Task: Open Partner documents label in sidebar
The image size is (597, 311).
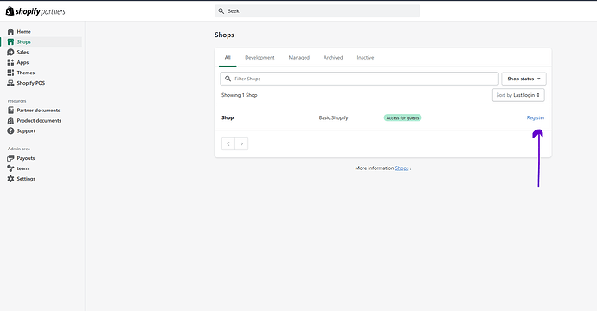Action: coord(38,111)
